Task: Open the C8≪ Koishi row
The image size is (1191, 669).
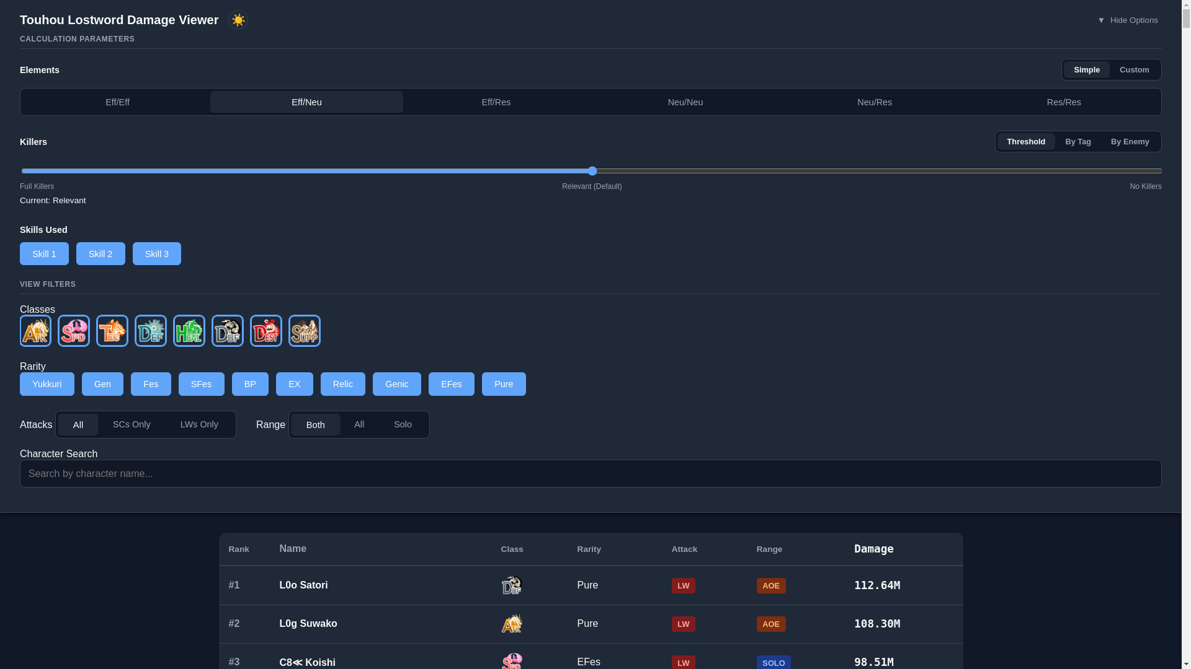Action: (591, 657)
